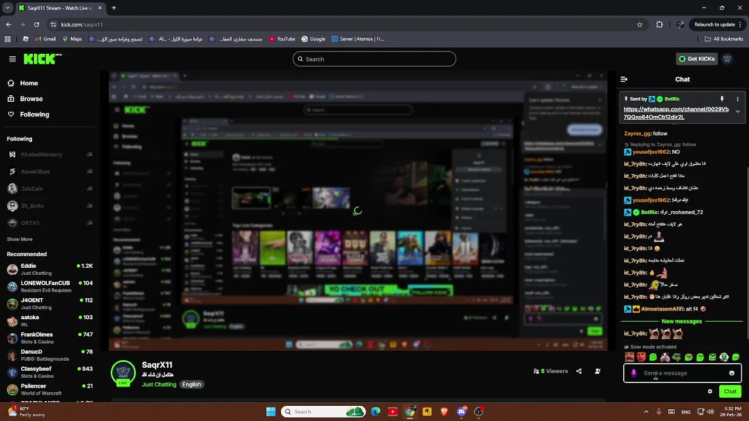Click Zayrox_gg username in chat
749x421 pixels.
point(637,133)
